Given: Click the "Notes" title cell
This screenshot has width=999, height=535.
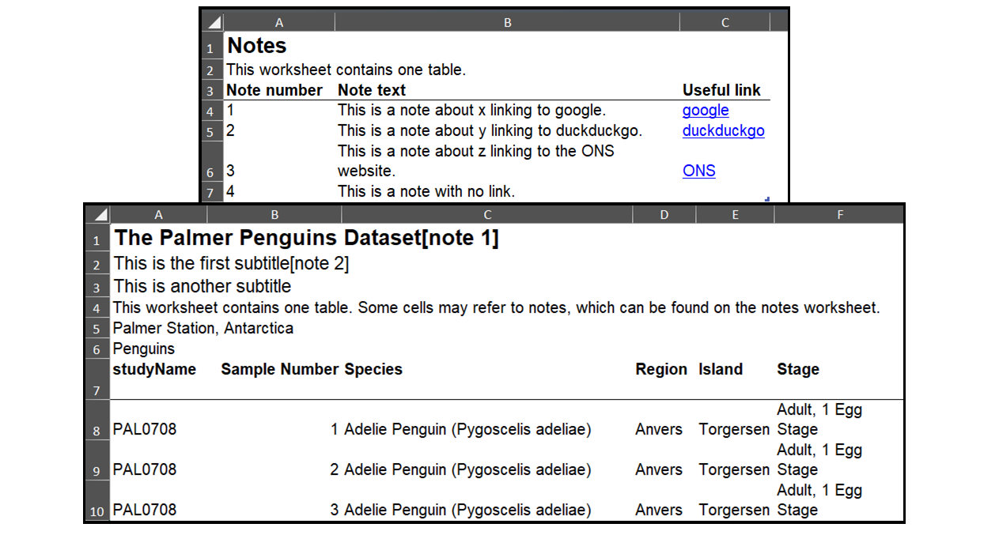Looking at the screenshot, I should (257, 47).
